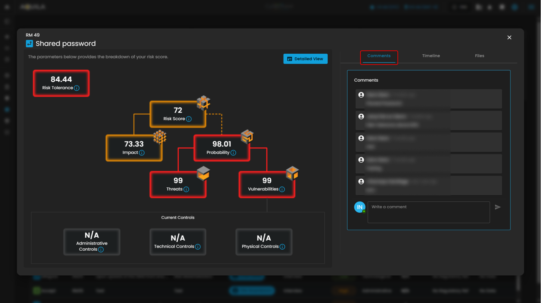Screen dimensions: 541x303
Task: Open the Files tab
Action: coord(479,56)
